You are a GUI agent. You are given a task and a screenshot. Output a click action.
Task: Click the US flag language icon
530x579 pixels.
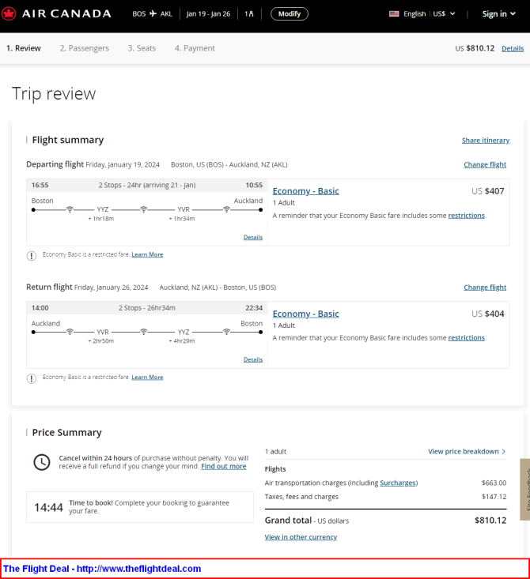(x=394, y=14)
